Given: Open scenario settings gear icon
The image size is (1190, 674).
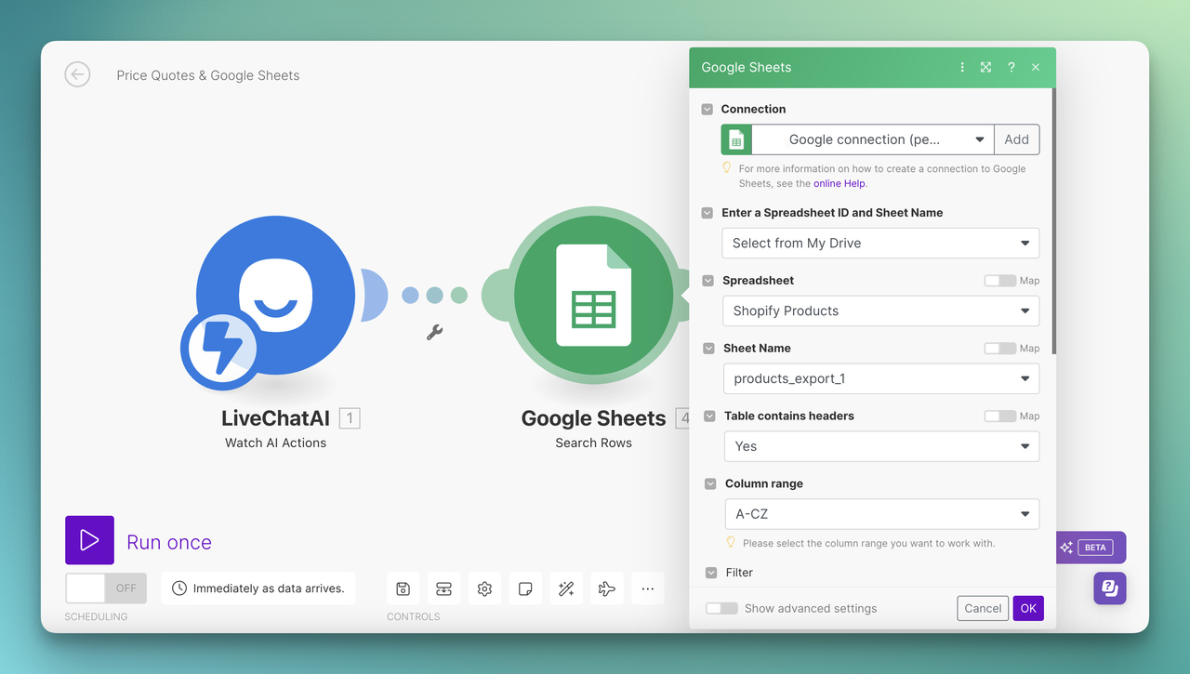Looking at the screenshot, I should click(484, 588).
